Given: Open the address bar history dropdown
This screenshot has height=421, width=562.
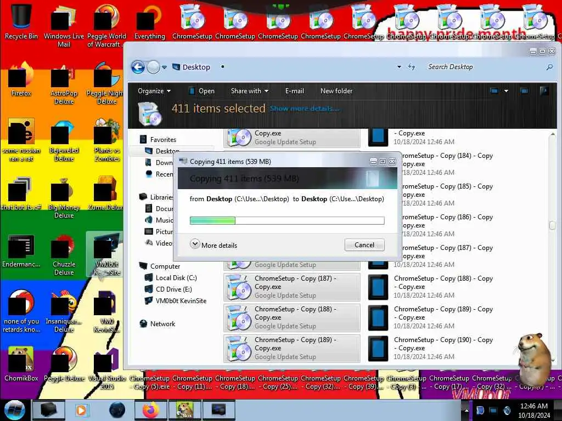Looking at the screenshot, I should click(399, 67).
